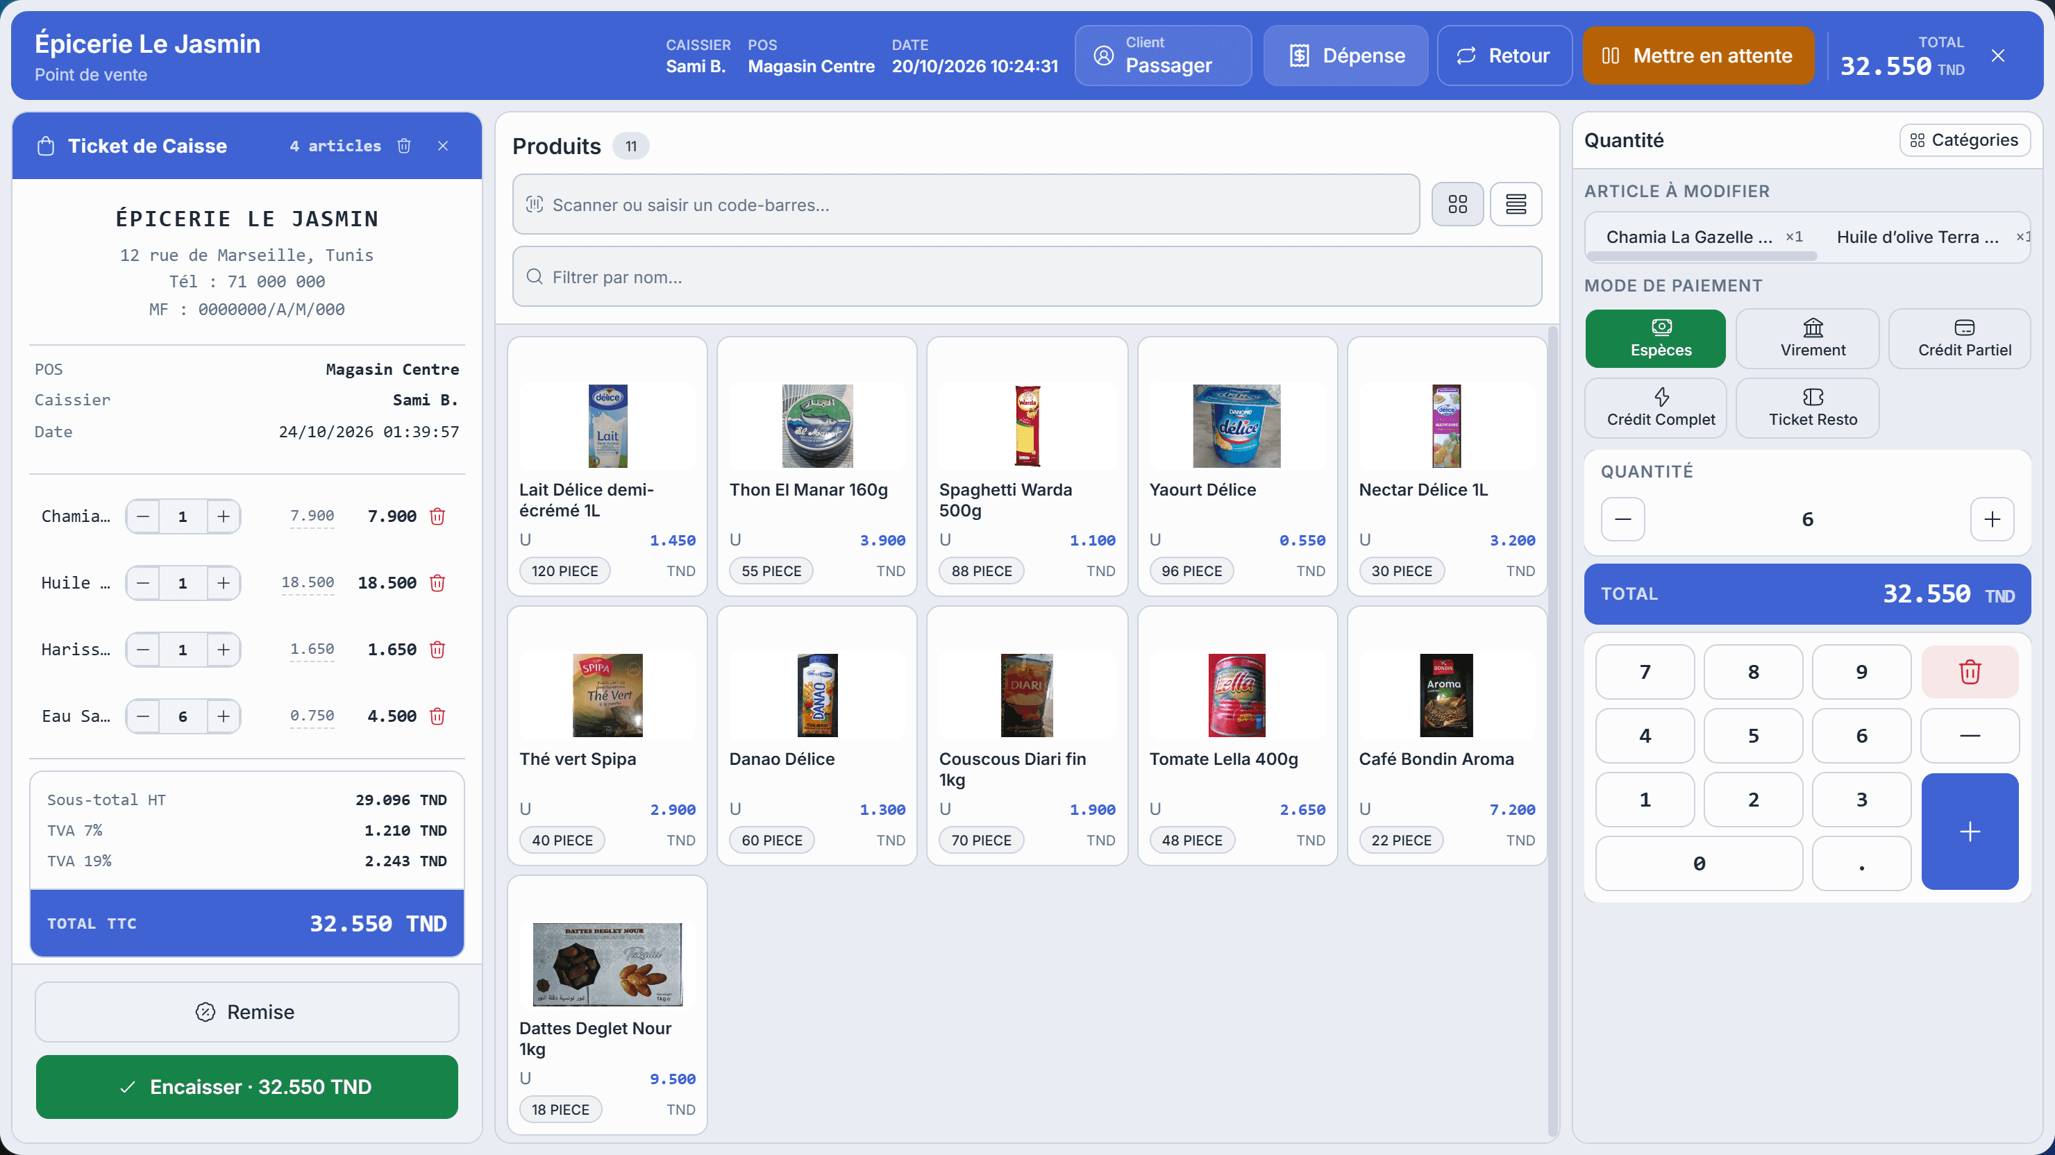The image size is (2055, 1155).
Task: Decrease quantity in Quantité panel
Action: 1622,519
